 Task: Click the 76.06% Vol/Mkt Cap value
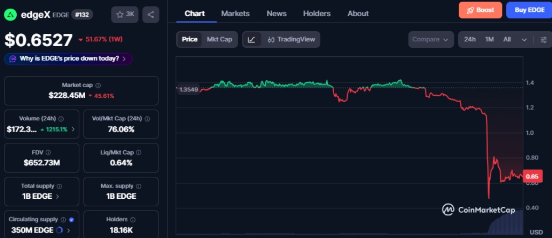tap(121, 129)
